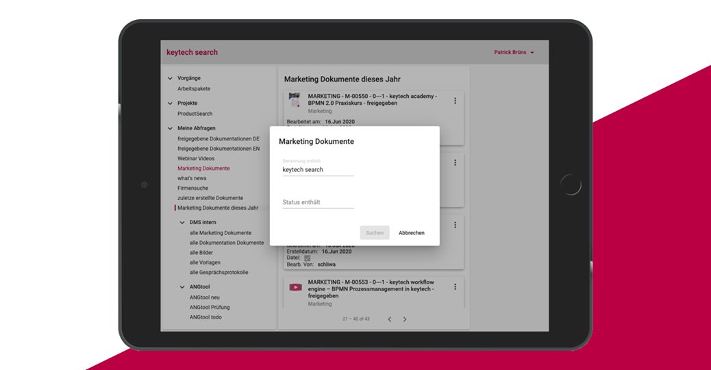
Task: Click video icon of M-00553 document
Action: pos(295,287)
